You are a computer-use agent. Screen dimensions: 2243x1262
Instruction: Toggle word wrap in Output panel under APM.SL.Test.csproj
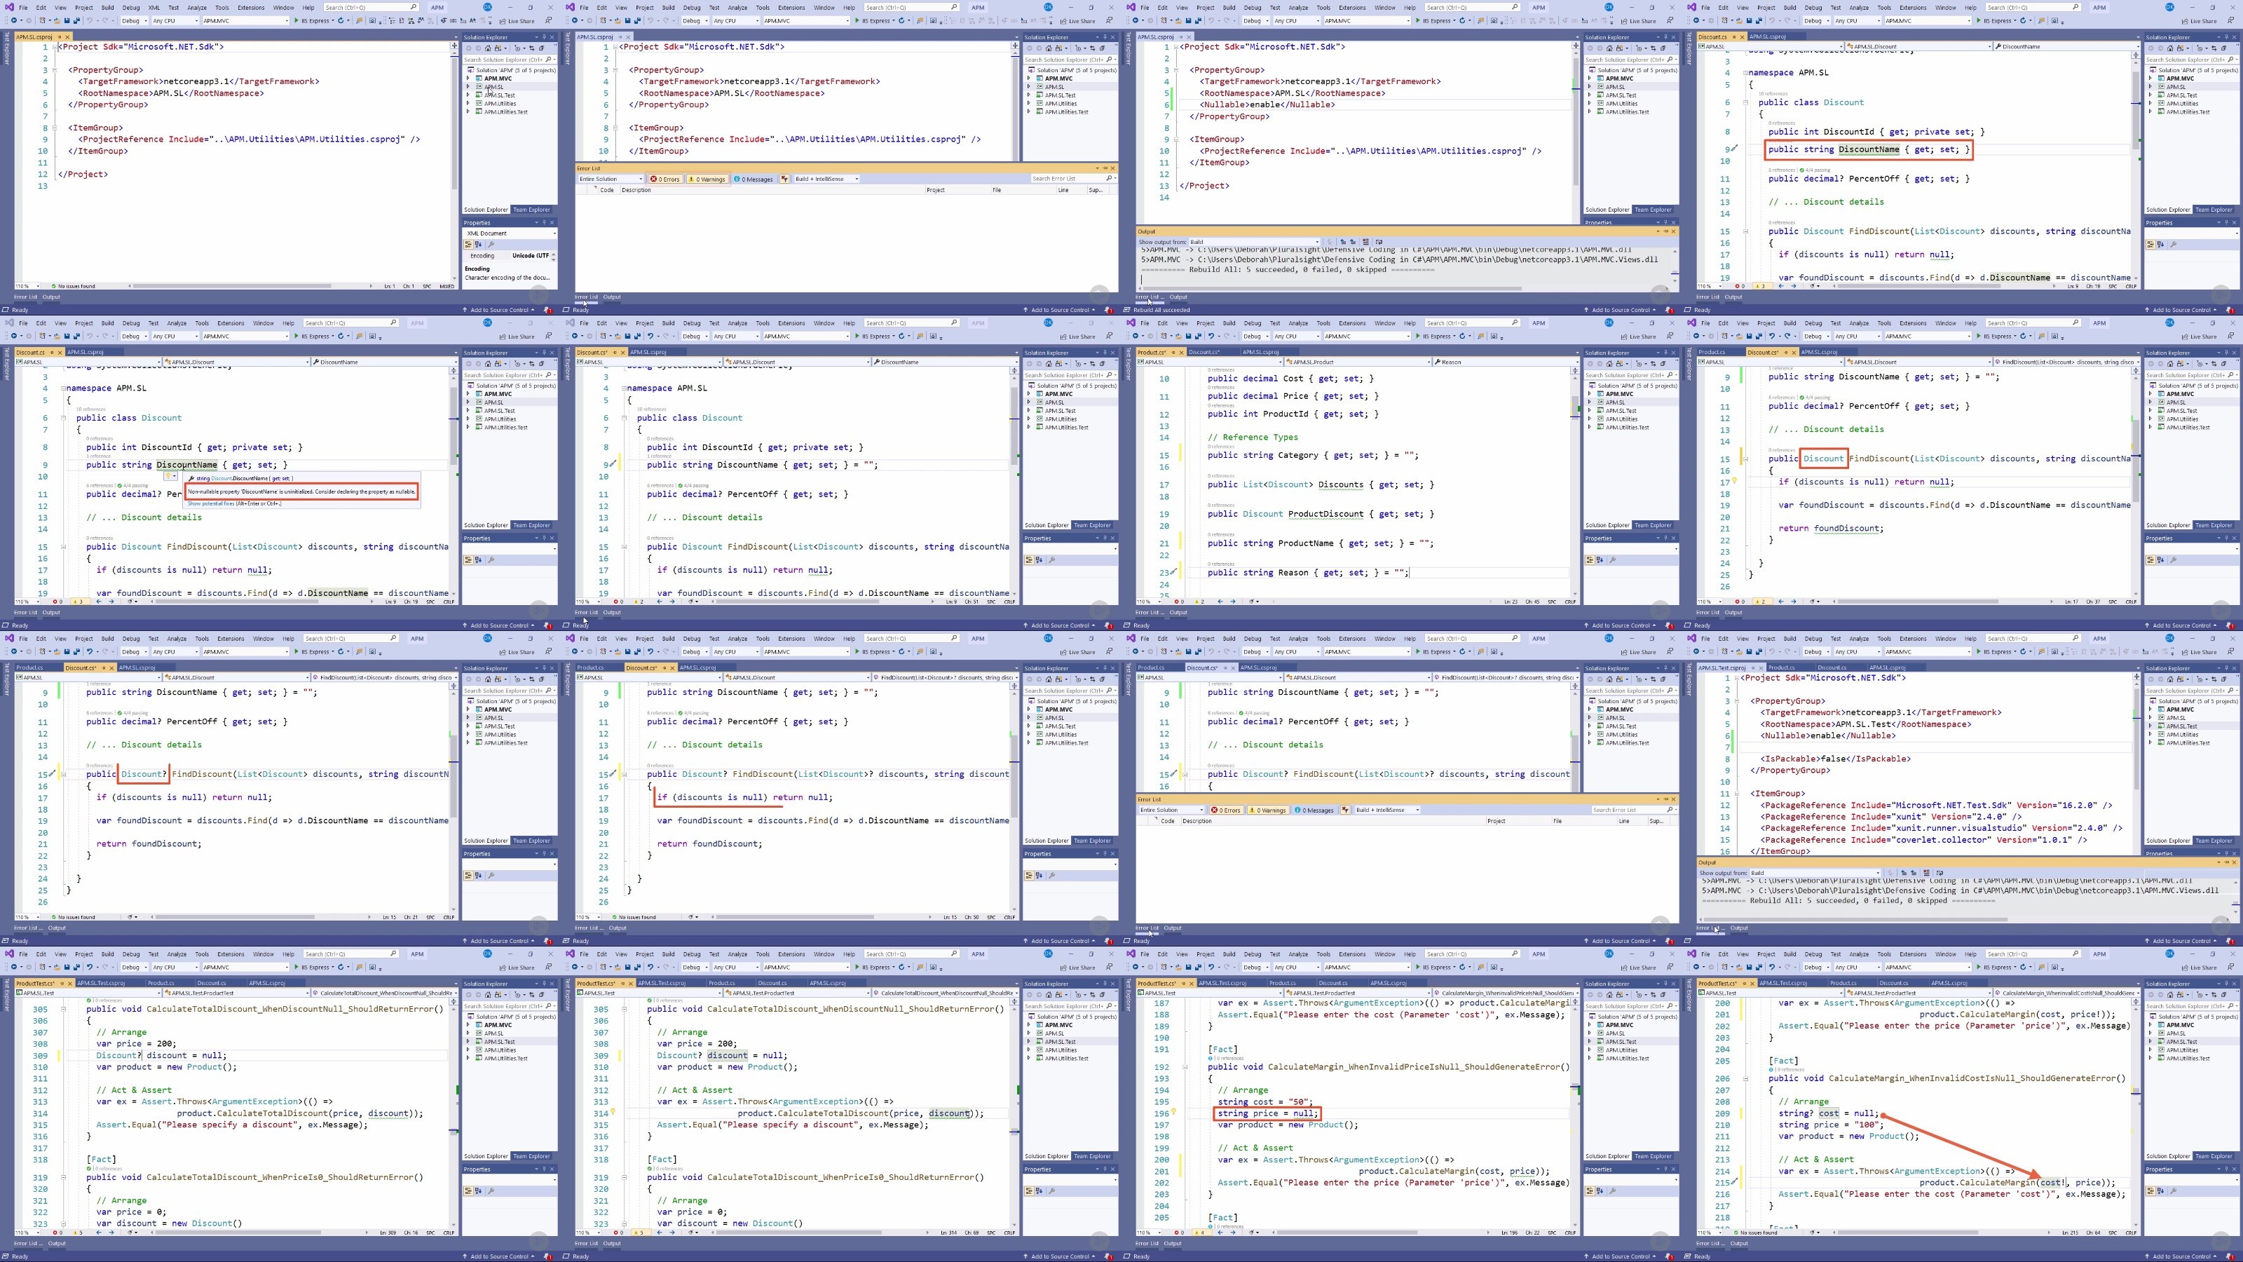coord(1940,874)
